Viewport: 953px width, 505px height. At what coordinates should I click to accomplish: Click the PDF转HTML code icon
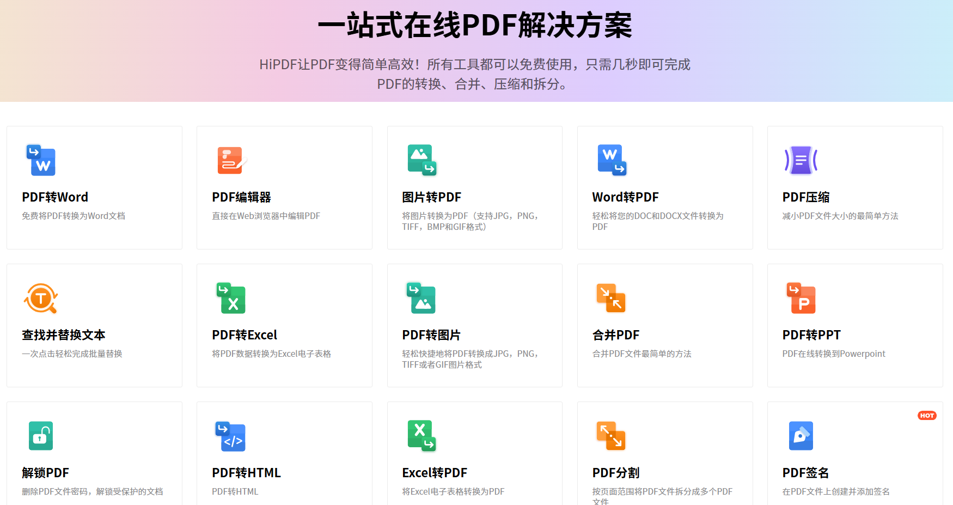230,436
